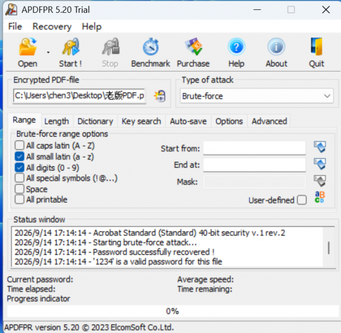Switch to the Advanced tab
Screen dimensions: 341x333
click(x=269, y=121)
